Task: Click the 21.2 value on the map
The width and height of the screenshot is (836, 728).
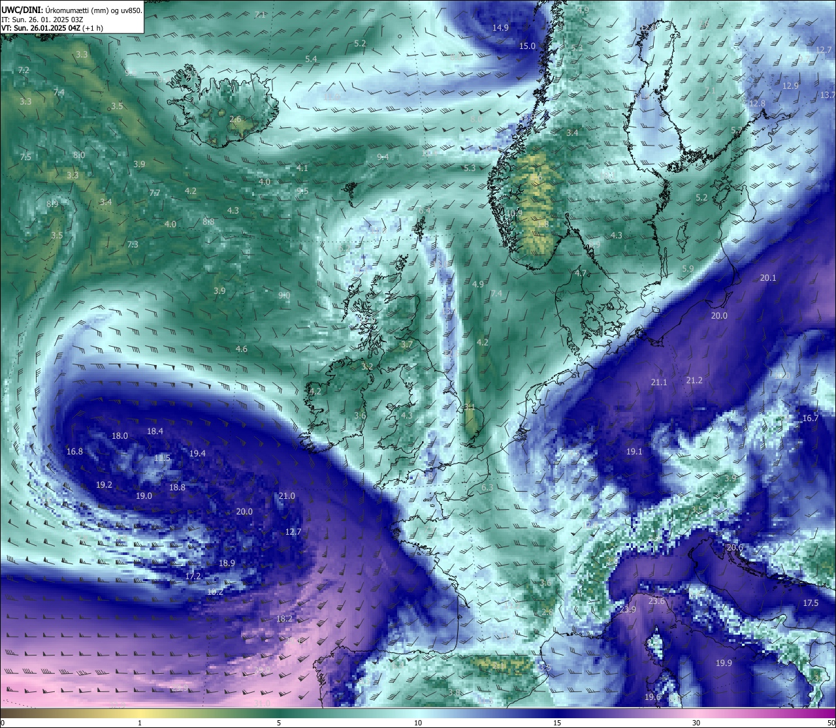Action: coord(694,381)
